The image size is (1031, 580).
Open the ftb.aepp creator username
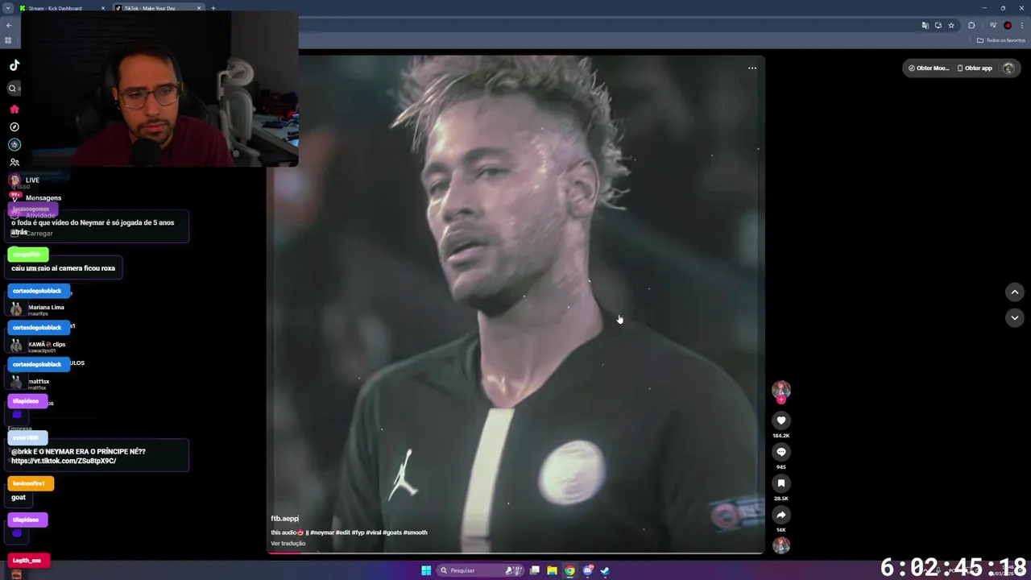284,519
